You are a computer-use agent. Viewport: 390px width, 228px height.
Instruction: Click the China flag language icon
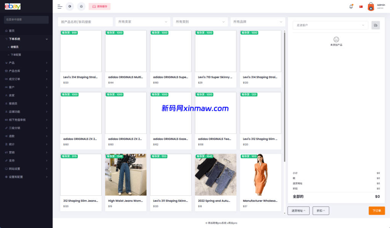click(x=361, y=6)
